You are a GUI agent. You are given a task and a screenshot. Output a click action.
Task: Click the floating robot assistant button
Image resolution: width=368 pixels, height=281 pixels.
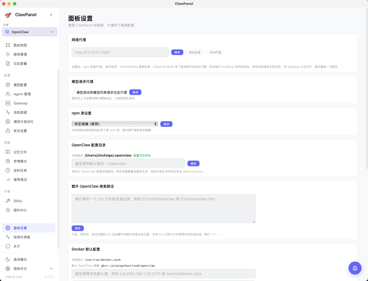pos(355,268)
